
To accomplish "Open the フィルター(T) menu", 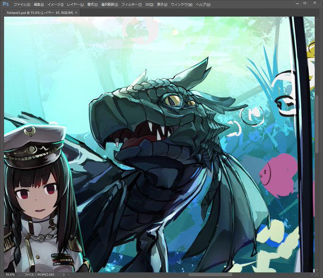I will click(x=132, y=5).
